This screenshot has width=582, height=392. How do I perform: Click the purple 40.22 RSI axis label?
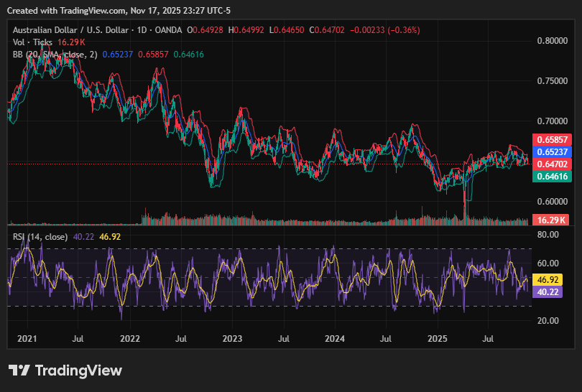(x=551, y=292)
